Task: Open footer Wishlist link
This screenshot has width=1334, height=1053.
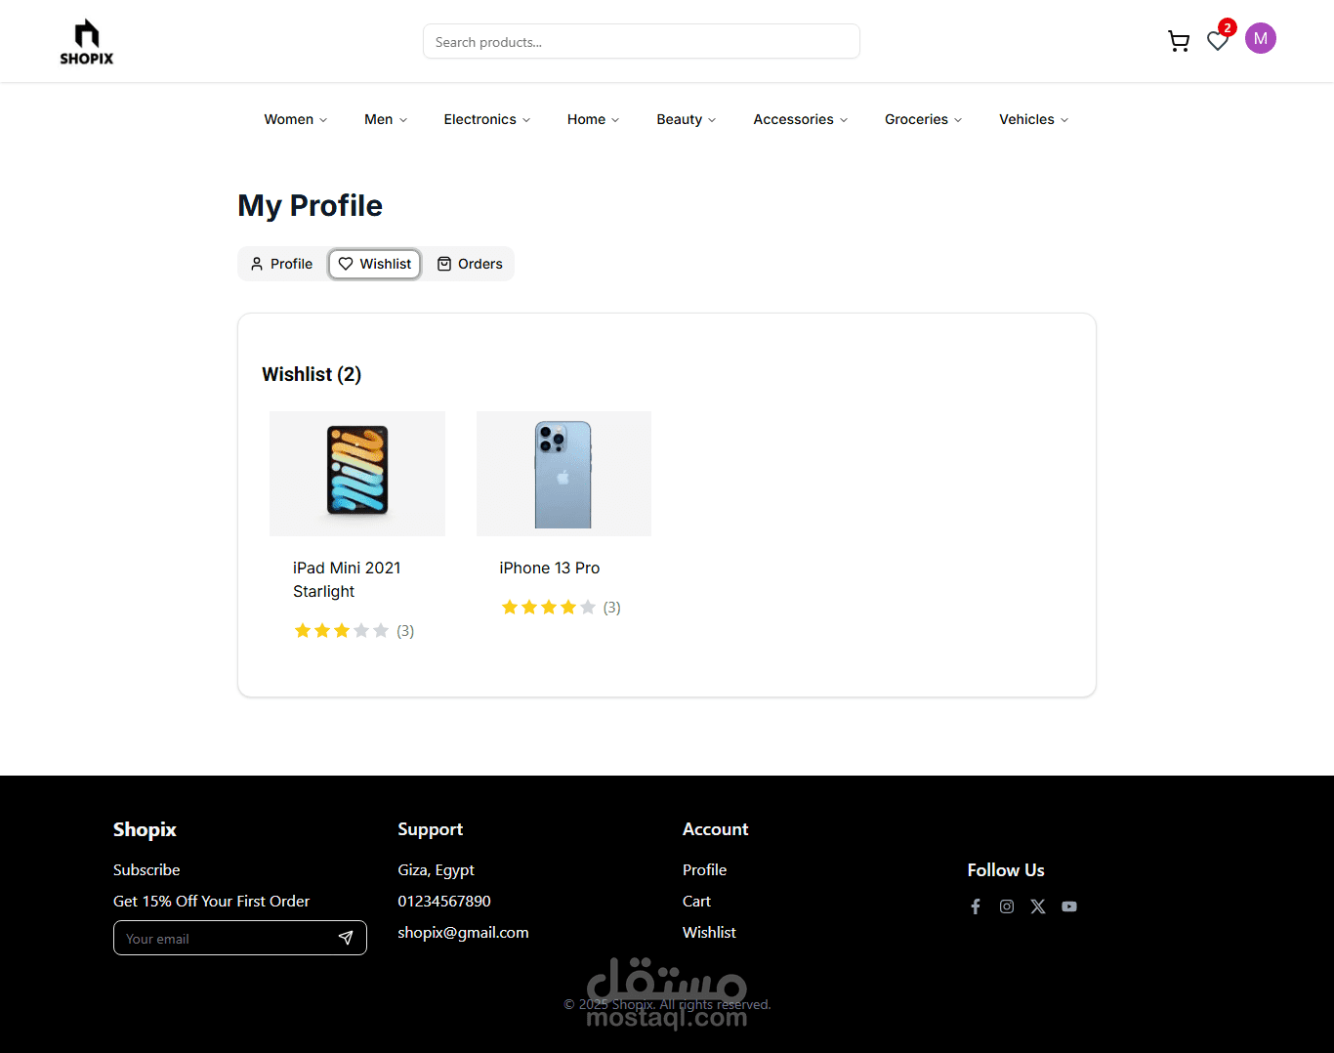Action: 709,932
